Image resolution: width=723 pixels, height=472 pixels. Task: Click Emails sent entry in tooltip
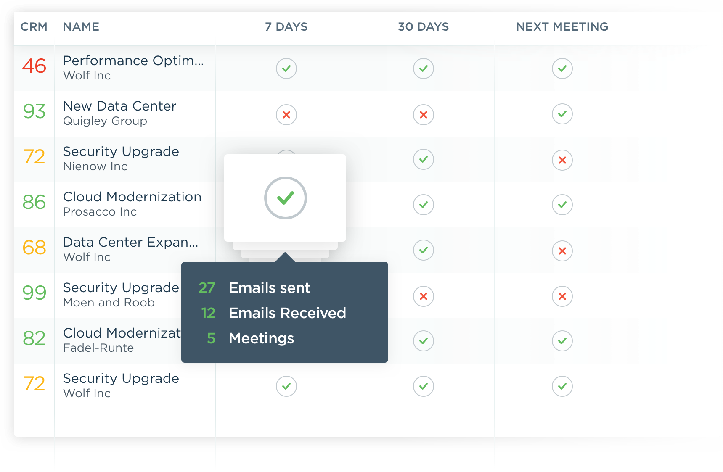click(269, 288)
